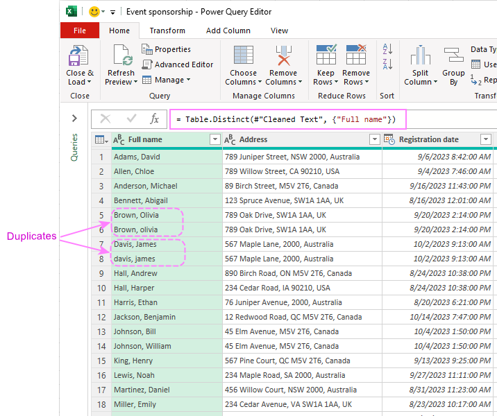497x416 pixels.
Task: Open the Address column filter dropdown
Action: click(375, 139)
